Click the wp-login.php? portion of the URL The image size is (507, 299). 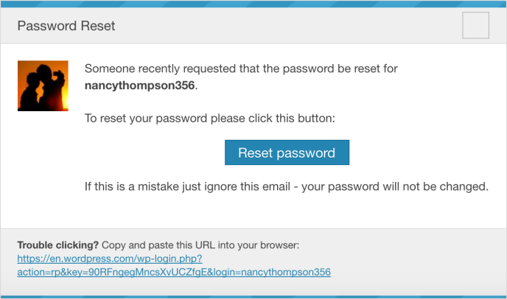[x=169, y=258]
